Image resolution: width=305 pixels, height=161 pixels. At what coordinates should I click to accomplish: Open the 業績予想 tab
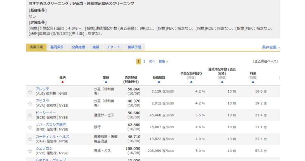[134, 47]
